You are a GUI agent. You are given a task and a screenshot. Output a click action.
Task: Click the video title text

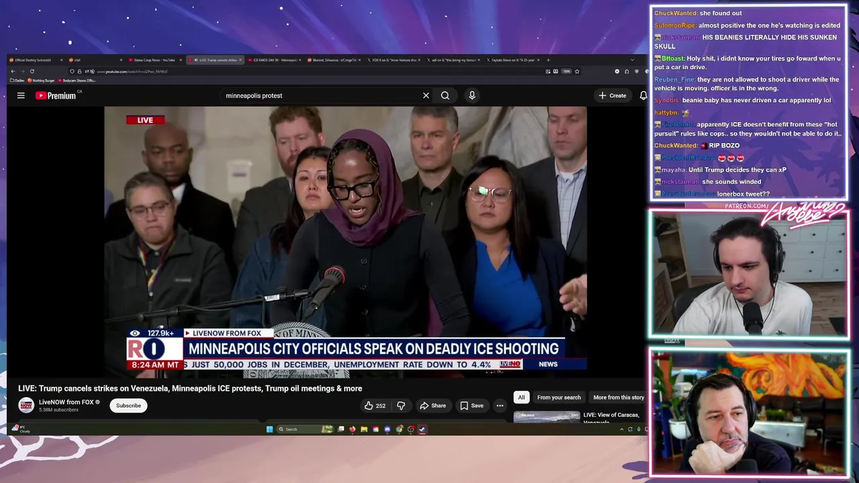point(190,388)
